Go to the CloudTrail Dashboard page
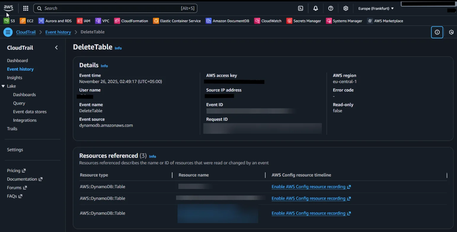Image resolution: width=457 pixels, height=232 pixels. pyautogui.click(x=17, y=61)
